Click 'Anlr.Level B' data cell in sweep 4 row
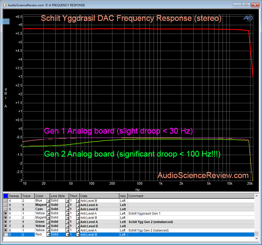 (x=99, y=201)
